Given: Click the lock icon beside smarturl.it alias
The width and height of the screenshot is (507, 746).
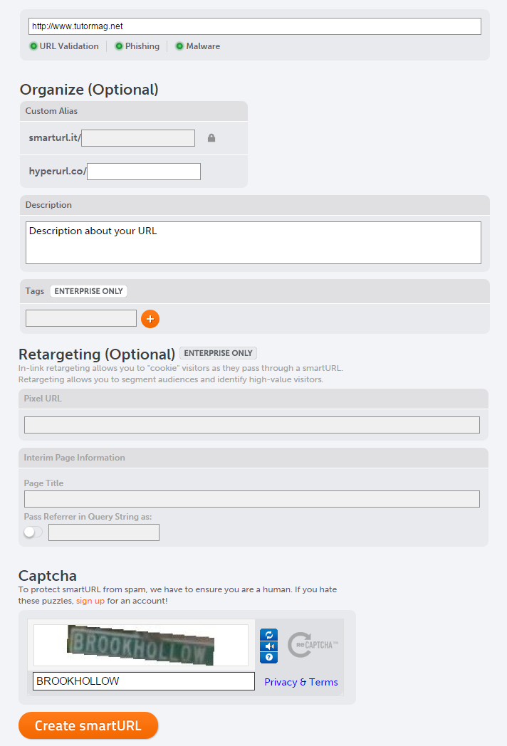Looking at the screenshot, I should click(x=211, y=138).
